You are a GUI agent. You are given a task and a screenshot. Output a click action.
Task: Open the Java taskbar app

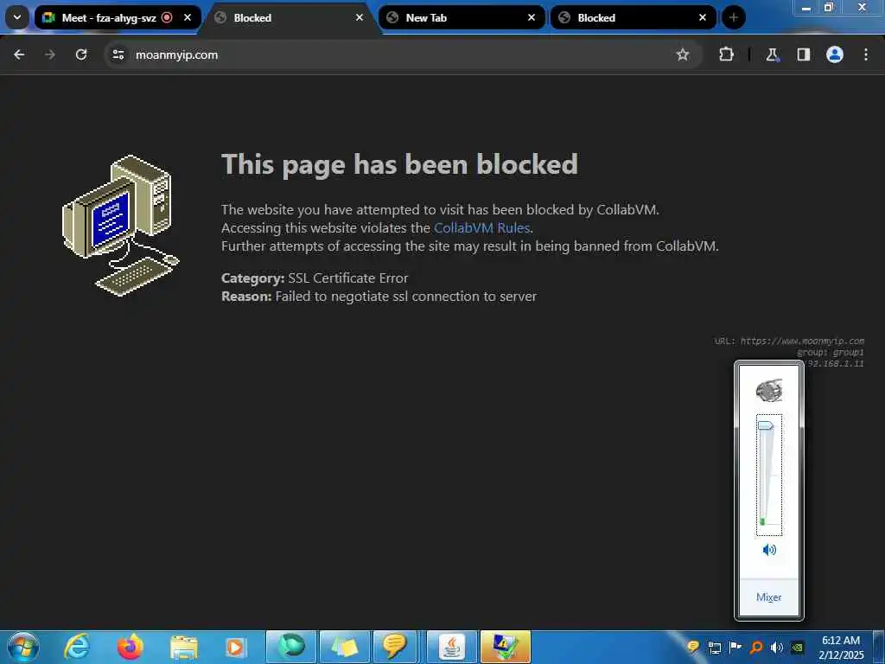(x=451, y=647)
